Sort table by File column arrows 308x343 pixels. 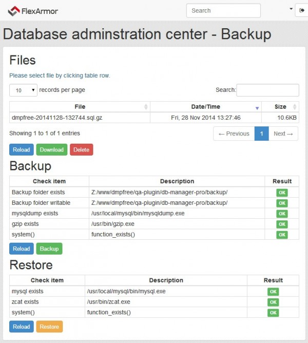click(146, 107)
